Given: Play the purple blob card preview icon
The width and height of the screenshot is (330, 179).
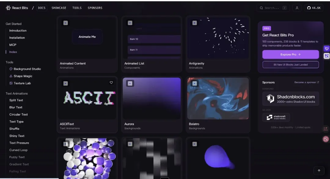Looking at the screenshot, I should click(194, 144).
